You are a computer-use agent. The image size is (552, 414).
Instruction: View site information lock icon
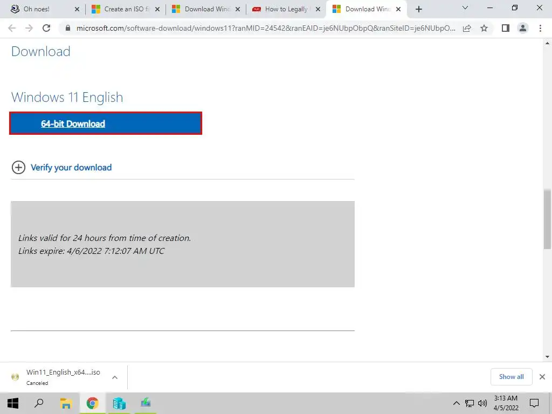point(68,28)
